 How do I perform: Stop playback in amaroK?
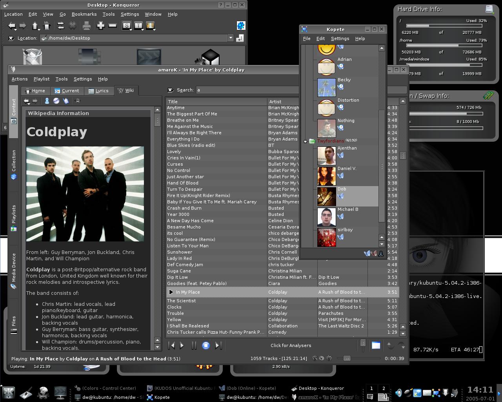pyautogui.click(x=206, y=345)
